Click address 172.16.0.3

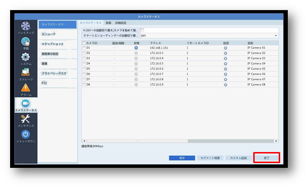(x=157, y=53)
